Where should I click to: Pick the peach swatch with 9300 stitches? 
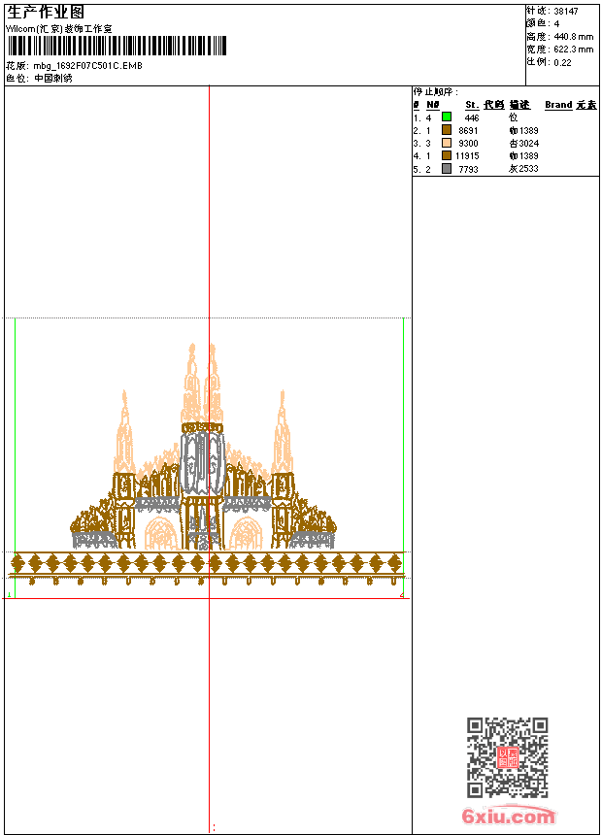[x=447, y=143]
